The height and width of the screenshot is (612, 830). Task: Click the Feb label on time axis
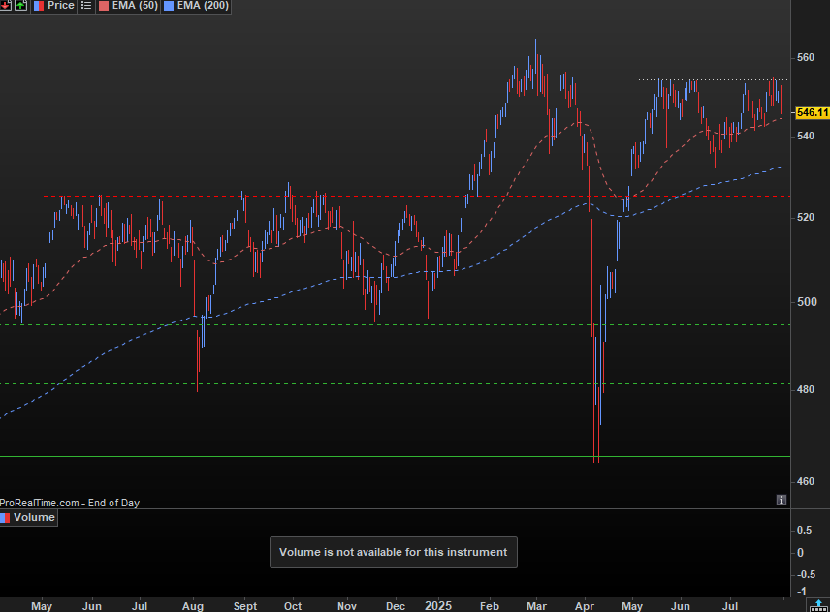(x=490, y=606)
